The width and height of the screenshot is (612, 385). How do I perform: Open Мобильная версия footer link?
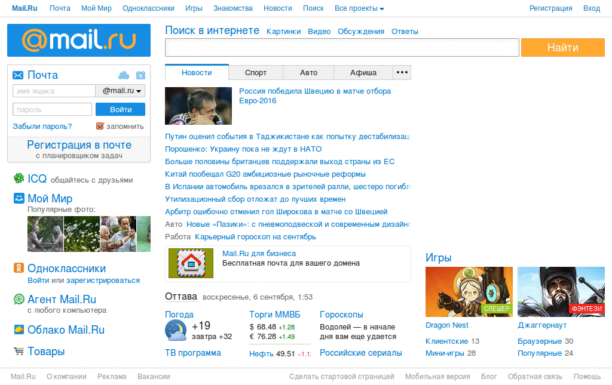[437, 377]
